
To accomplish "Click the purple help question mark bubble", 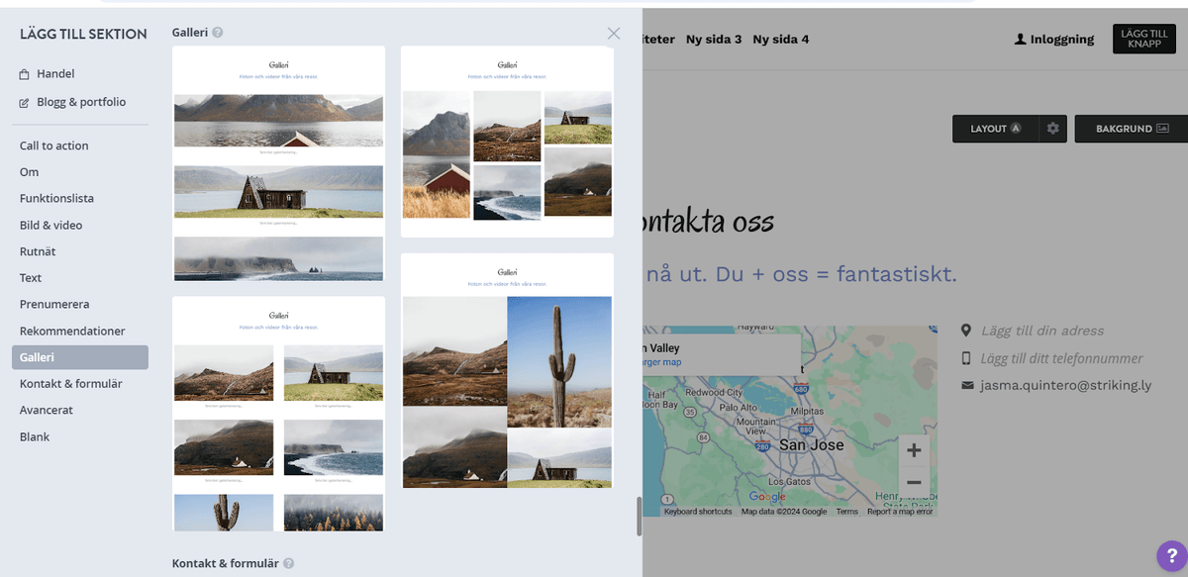I will 1170,556.
